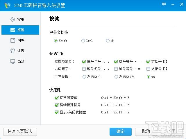The image size is (186, 139).
Task: Enable 减号等号 for 以词定字
Action: (x=116, y=69)
